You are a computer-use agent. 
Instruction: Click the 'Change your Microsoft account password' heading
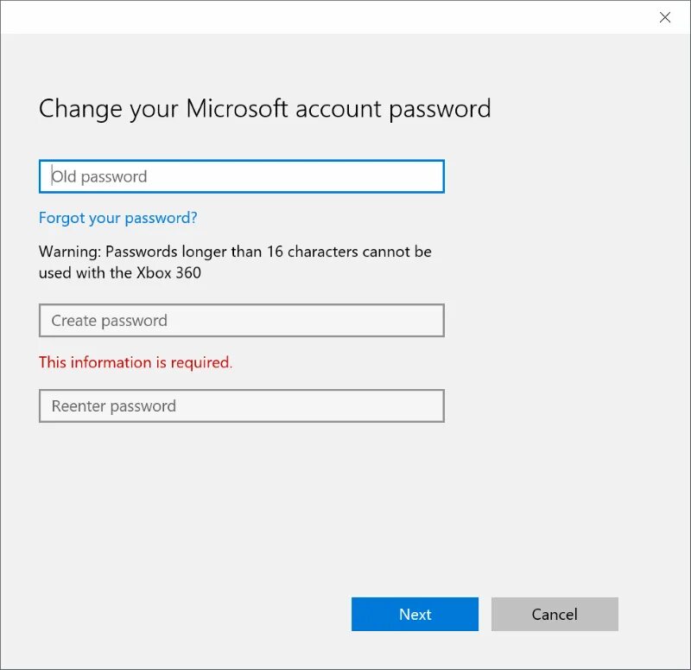click(x=265, y=109)
